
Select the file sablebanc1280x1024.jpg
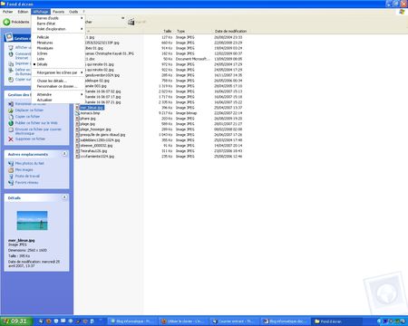pos(100,140)
